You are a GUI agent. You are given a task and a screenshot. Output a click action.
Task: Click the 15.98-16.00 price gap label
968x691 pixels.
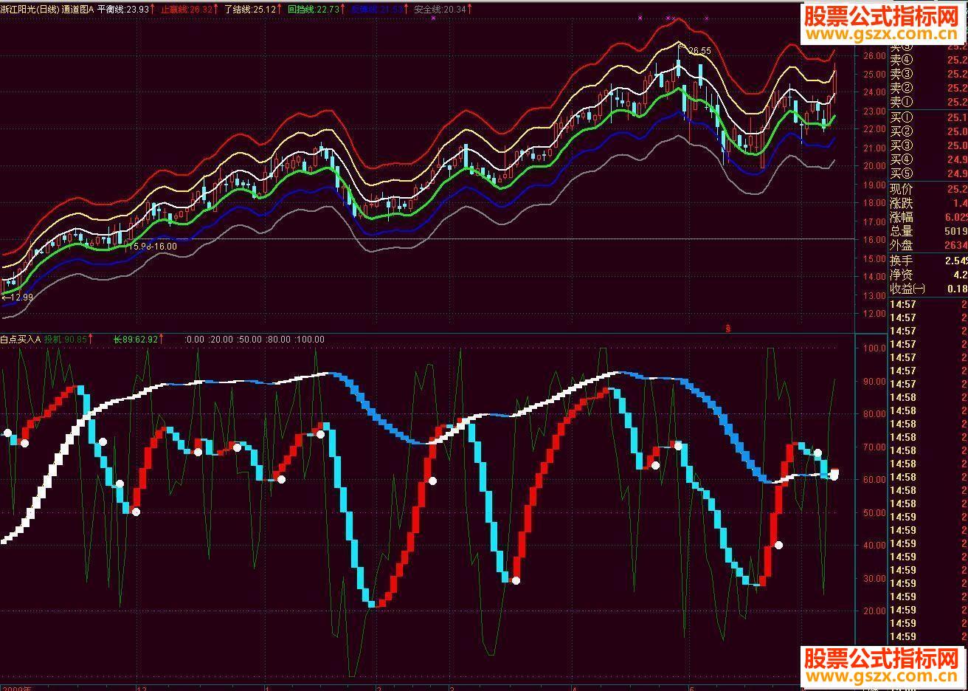(x=153, y=246)
